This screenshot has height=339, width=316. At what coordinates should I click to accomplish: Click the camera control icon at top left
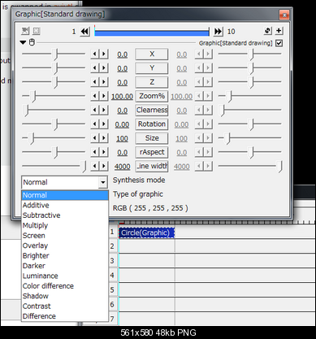pos(25,31)
